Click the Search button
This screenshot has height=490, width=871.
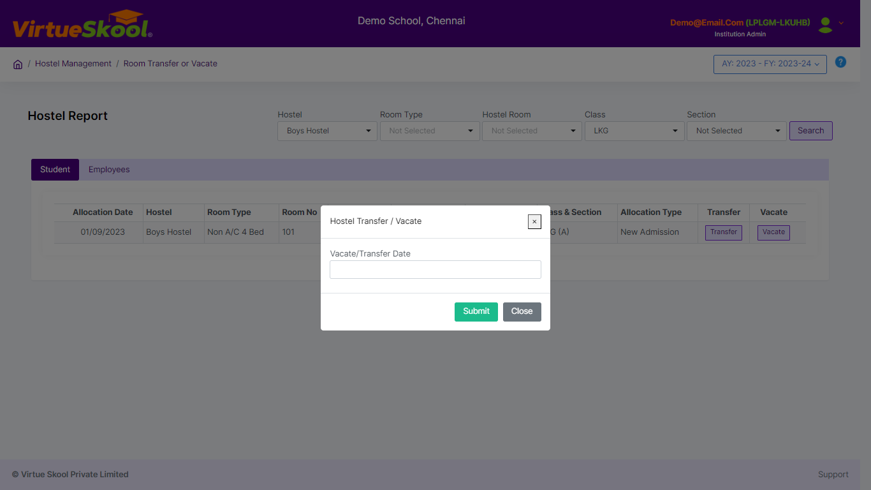810,131
